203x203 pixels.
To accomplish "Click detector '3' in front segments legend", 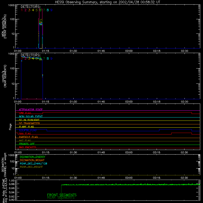I will (x=29, y=10).
